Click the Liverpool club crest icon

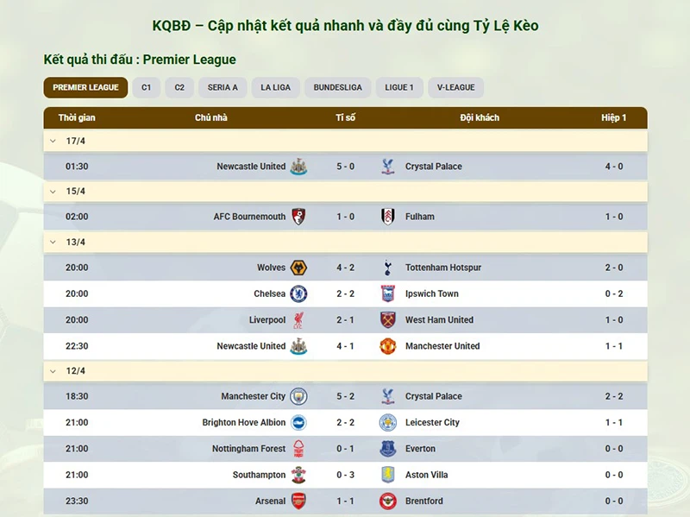(x=298, y=320)
